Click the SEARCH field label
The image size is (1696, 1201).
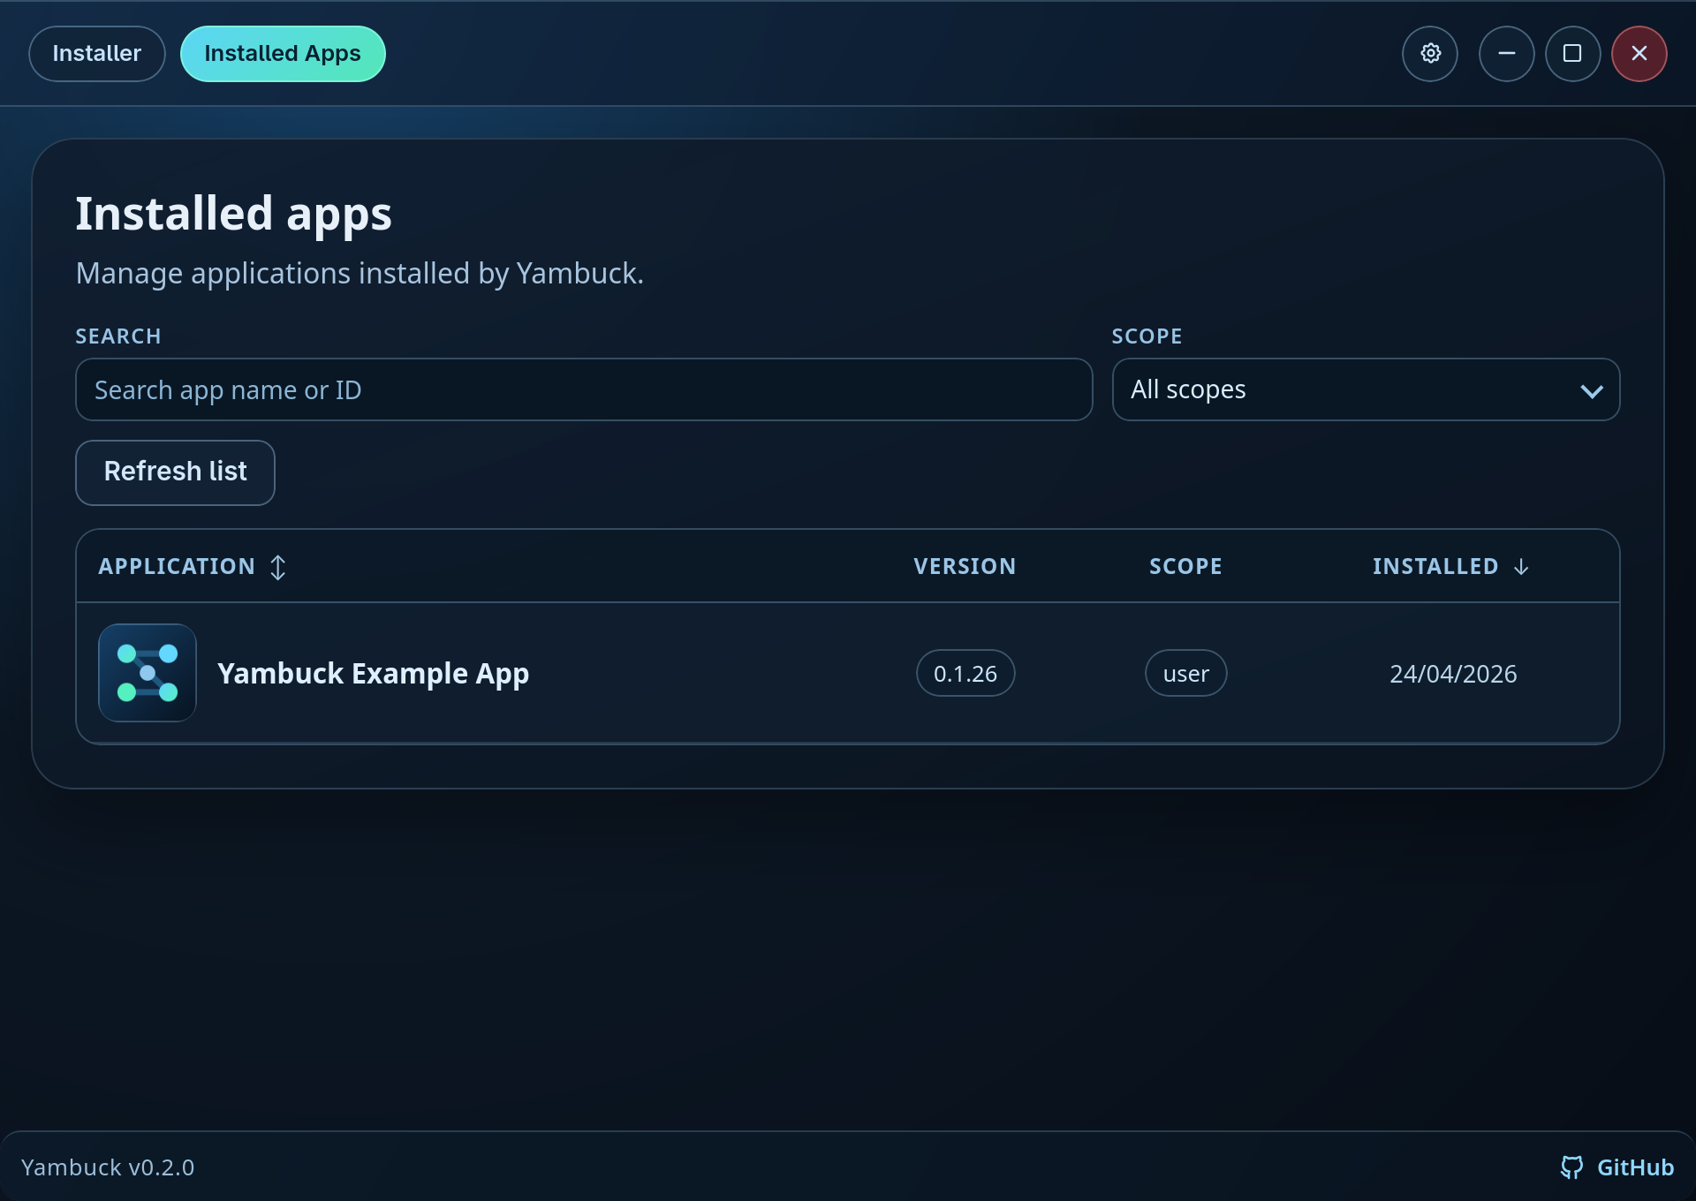118,336
